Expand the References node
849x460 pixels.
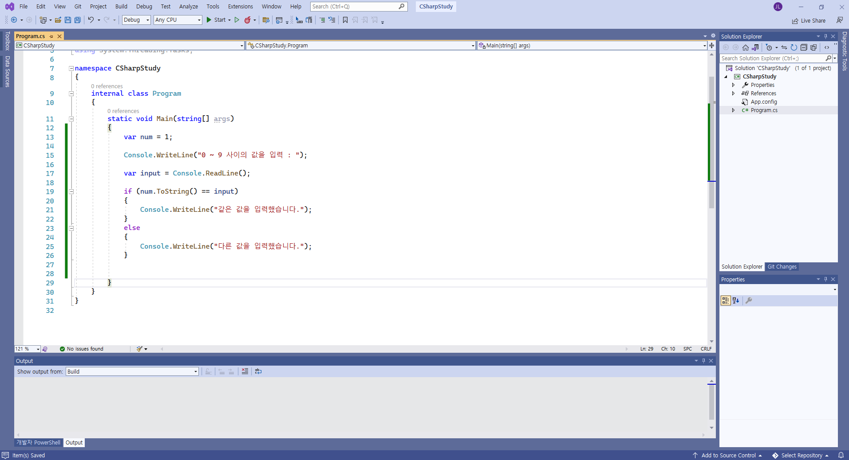[x=733, y=94]
